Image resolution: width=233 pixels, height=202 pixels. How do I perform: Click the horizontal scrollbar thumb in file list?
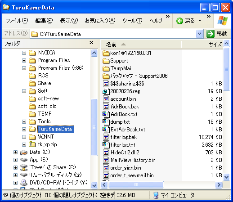136,184
